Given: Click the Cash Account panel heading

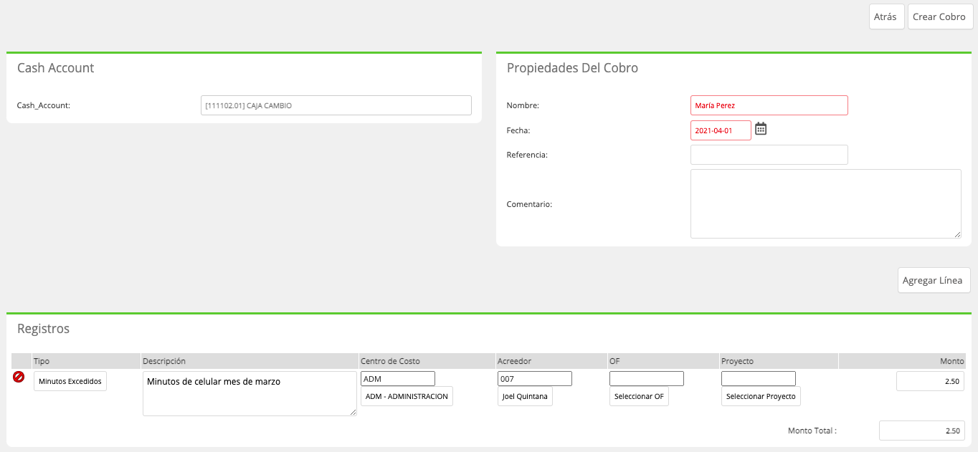Looking at the screenshot, I should [x=56, y=68].
